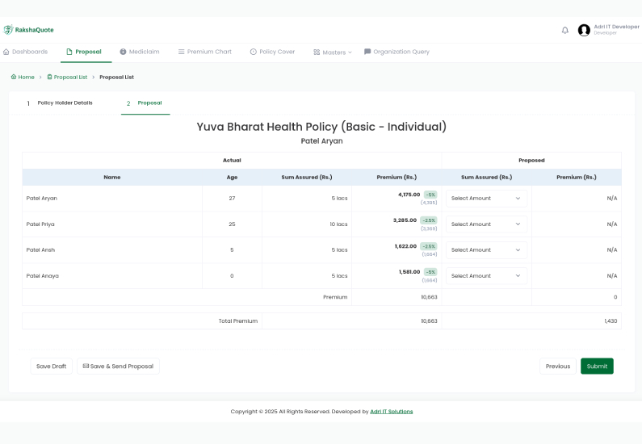642x444 pixels.
Task: Switch to Policy Holder Details step
Action: pos(61,103)
